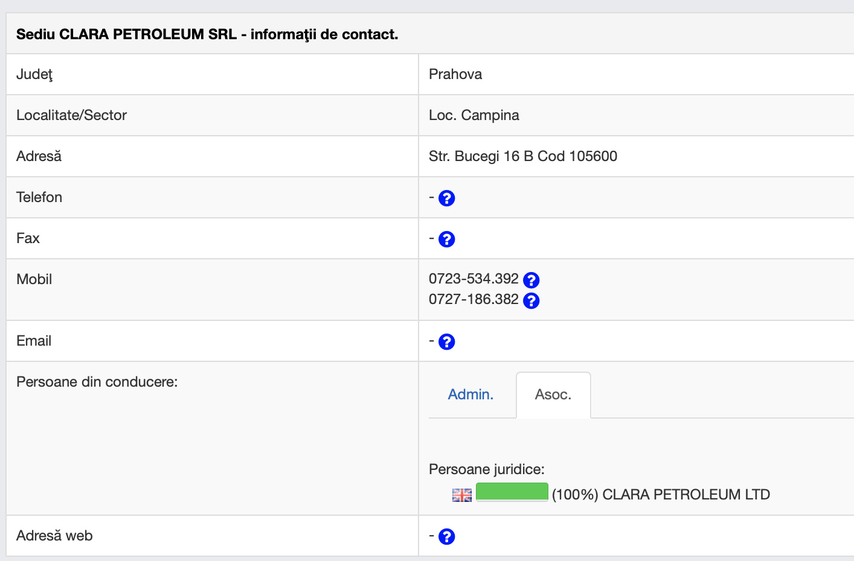
Task: Click the UK flag icon
Action: tap(462, 495)
